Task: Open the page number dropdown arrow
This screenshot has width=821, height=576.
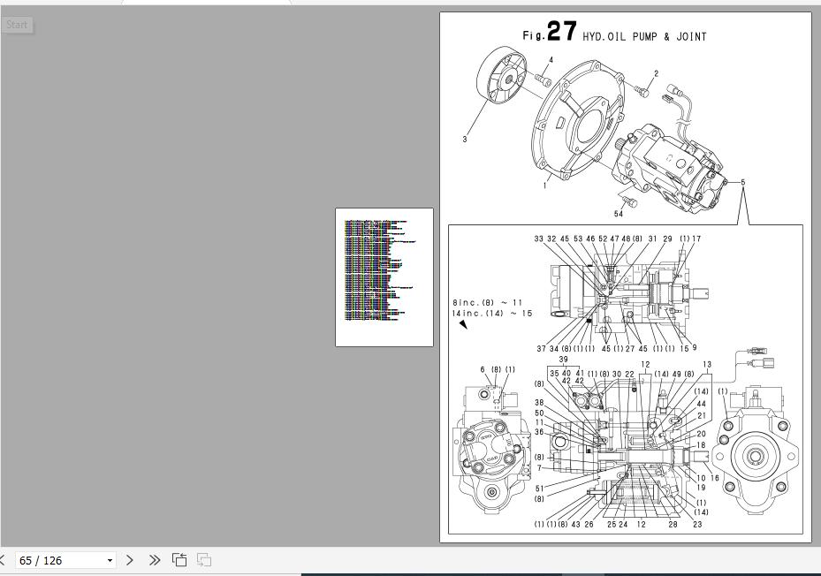Action: click(x=110, y=561)
